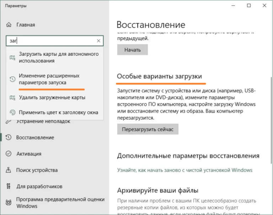Click the recovery clock icon beside Изменение расширенных параметров
The image size is (273, 215).
click(x=12, y=79)
